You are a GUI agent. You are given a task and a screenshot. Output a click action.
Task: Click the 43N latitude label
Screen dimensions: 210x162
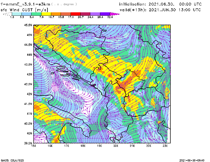click(29, 74)
